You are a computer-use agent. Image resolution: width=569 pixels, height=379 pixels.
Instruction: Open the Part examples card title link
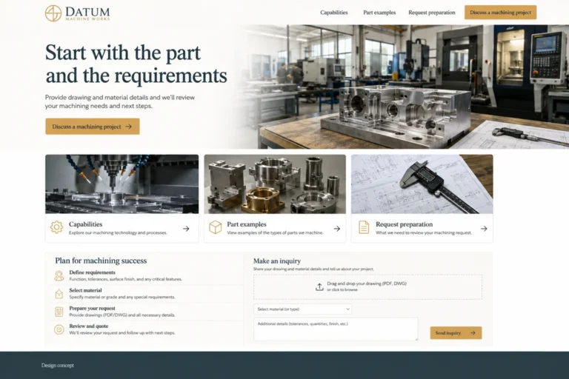coord(247,224)
